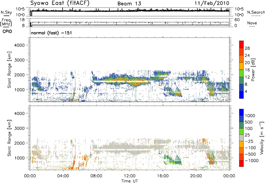Viewport: 265px width, 183px height.
Task: Click the "12:00" time tick label
Action: coord(130,176)
